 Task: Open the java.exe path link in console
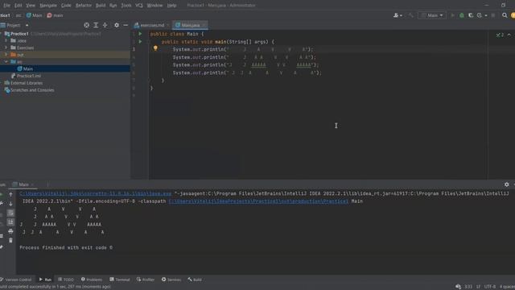96,193
